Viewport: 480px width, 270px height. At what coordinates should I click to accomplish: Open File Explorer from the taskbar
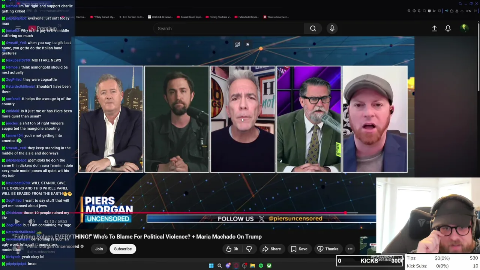(252, 265)
